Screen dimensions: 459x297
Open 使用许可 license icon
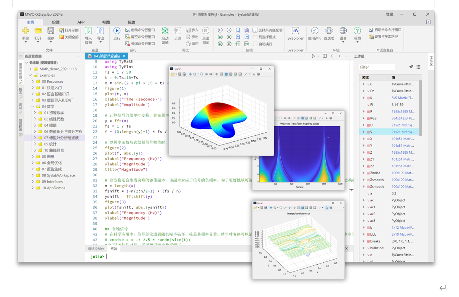(x=315, y=31)
